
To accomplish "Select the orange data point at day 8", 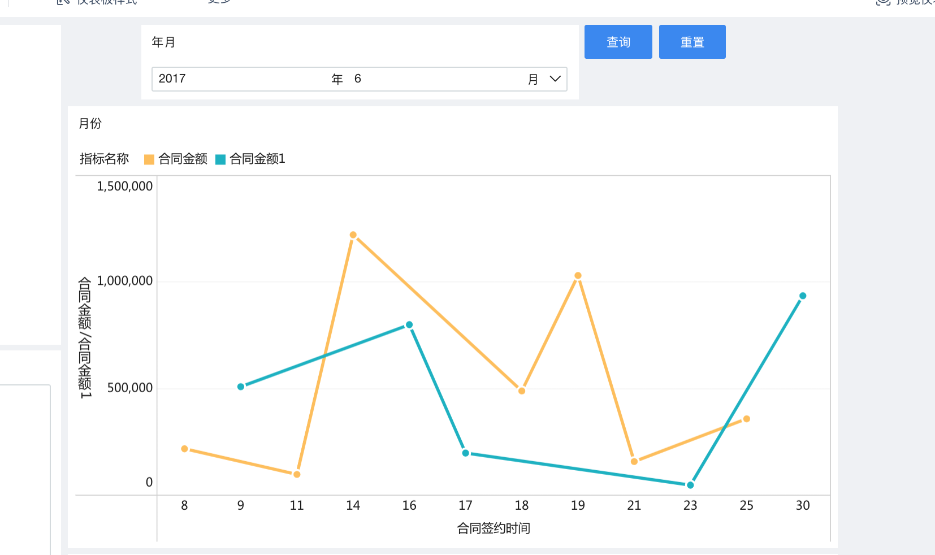I will click(184, 449).
